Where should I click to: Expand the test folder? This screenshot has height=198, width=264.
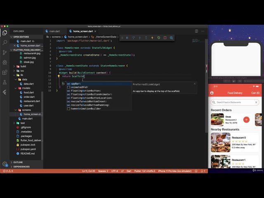(x=23, y=123)
